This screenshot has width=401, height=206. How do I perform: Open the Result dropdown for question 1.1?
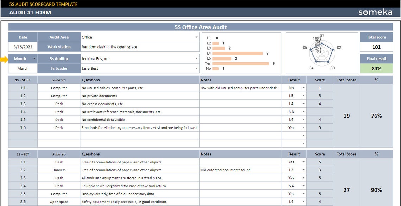click(x=304, y=88)
